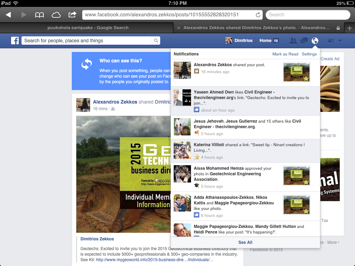Open the mygeoworld.info business directory link
Screen dimensions: 355x266
155,260
